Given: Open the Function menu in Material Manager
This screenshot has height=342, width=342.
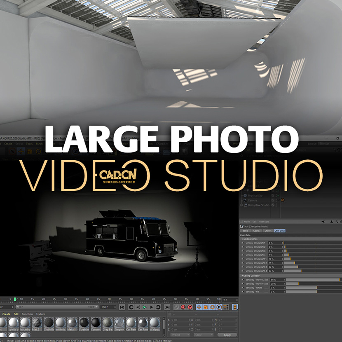Looking at the screenshot, I should click(x=27, y=314).
